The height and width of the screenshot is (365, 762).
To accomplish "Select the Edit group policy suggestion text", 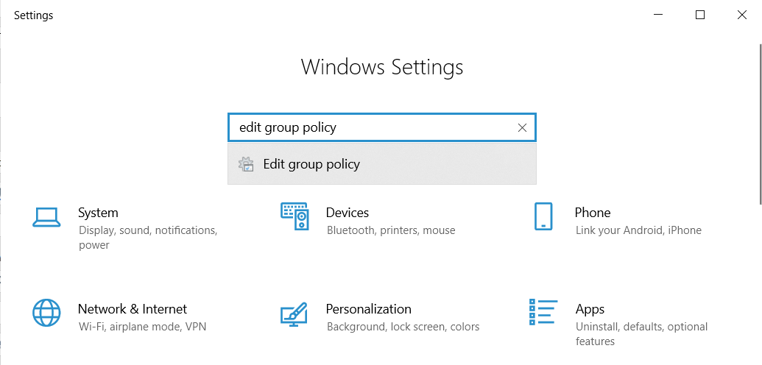I will 311,164.
